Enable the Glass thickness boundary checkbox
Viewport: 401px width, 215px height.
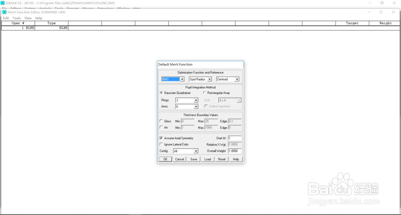[x=161, y=121]
